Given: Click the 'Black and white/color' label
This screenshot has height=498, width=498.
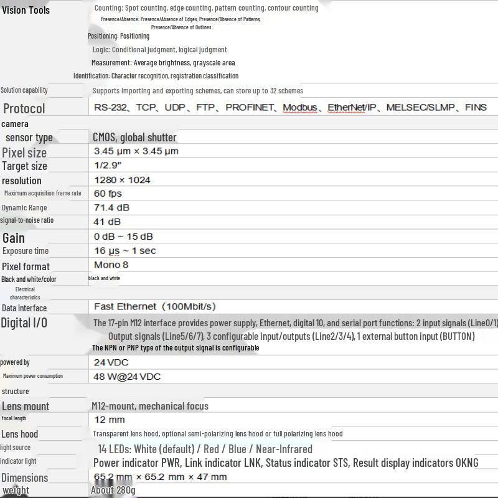Looking at the screenshot, I should point(29,279).
